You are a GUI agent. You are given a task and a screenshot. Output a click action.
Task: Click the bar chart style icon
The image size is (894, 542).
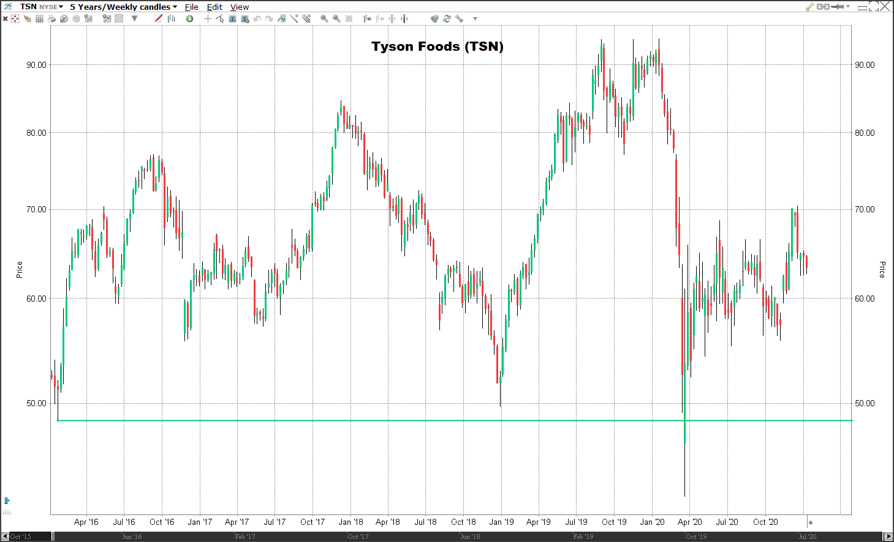point(172,19)
